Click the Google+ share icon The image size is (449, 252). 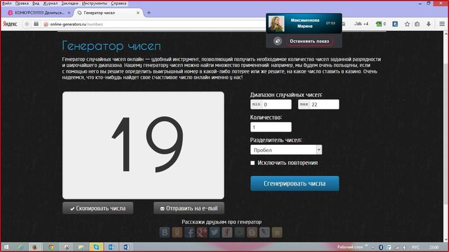202,232
